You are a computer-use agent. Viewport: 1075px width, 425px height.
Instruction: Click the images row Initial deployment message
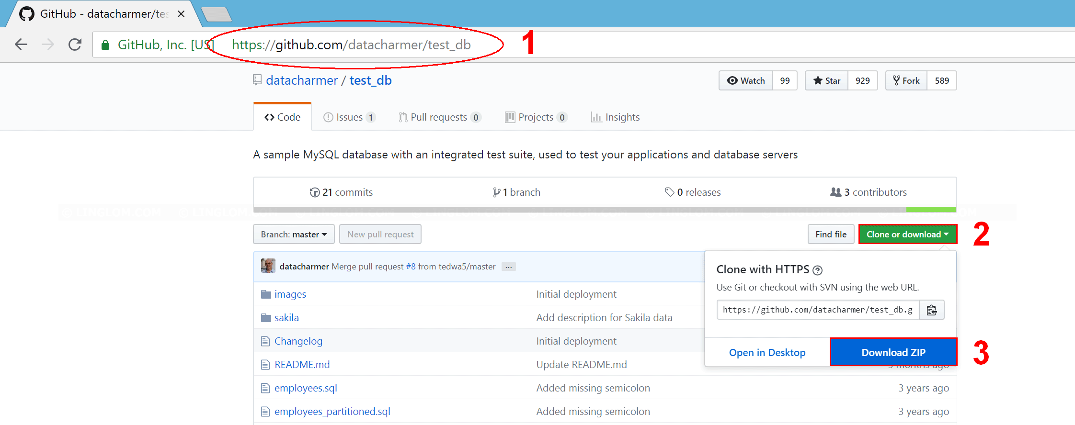pyautogui.click(x=576, y=294)
